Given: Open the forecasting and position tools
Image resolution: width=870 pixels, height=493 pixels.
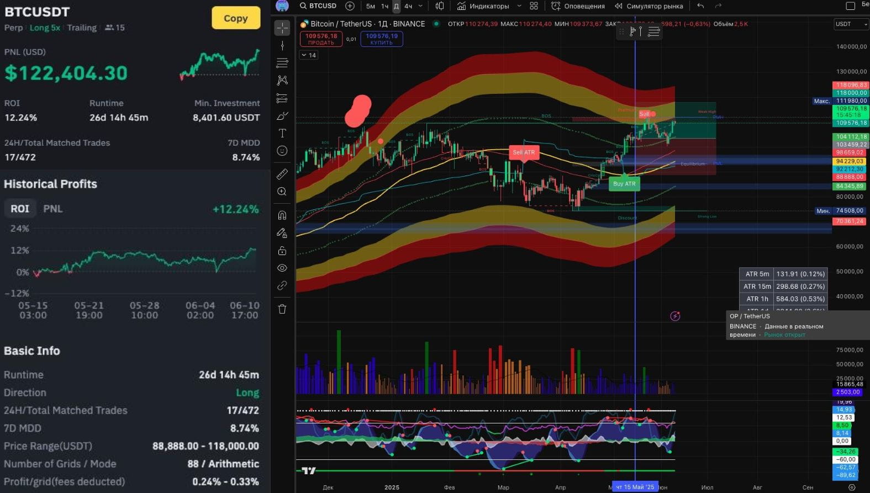Looking at the screenshot, I should click(282, 98).
